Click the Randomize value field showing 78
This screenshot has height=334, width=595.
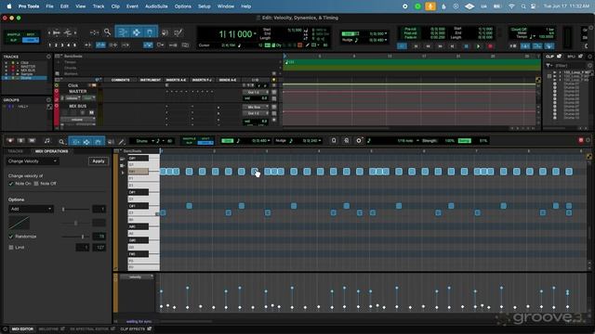[x=99, y=237]
